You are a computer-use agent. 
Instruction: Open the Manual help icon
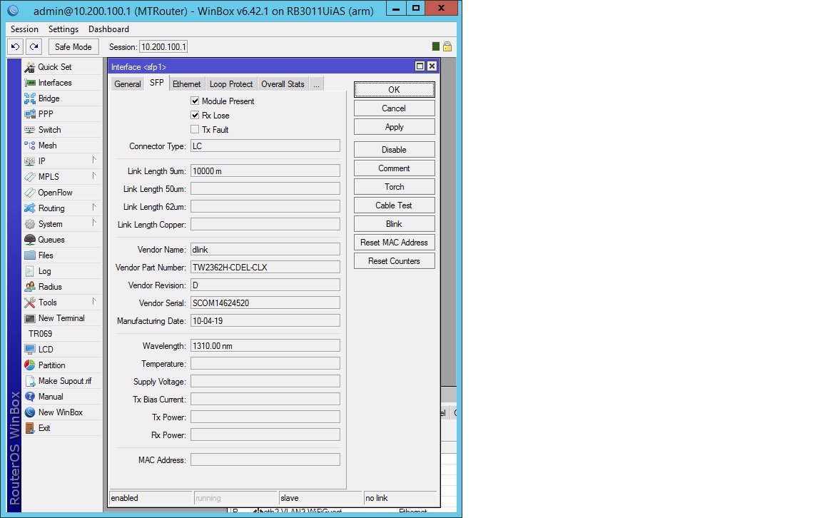coord(30,397)
